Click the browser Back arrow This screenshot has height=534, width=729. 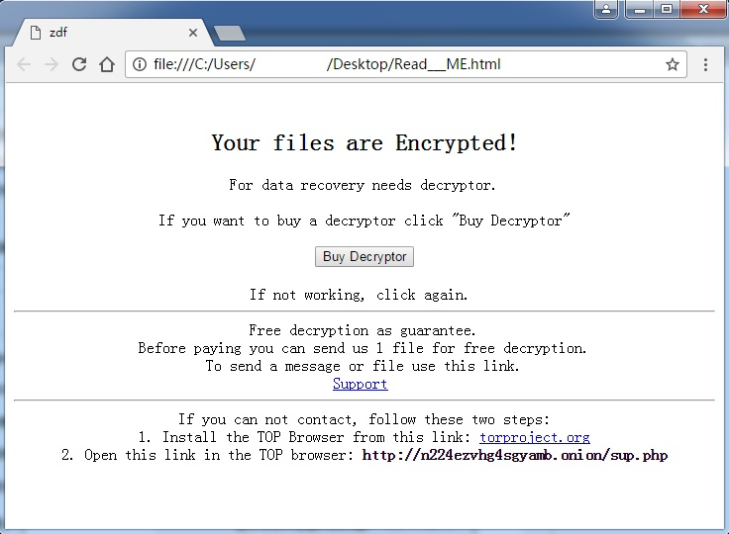(24, 64)
